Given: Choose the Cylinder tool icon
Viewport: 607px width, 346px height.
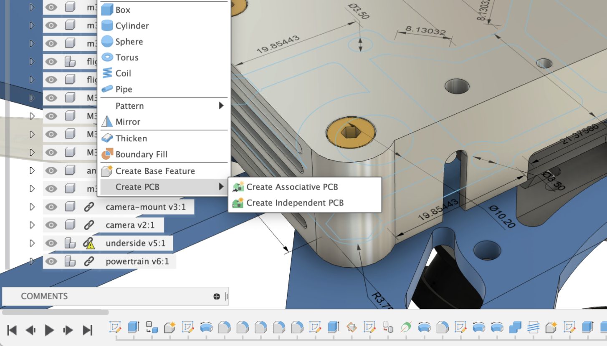Looking at the screenshot, I should (x=107, y=25).
